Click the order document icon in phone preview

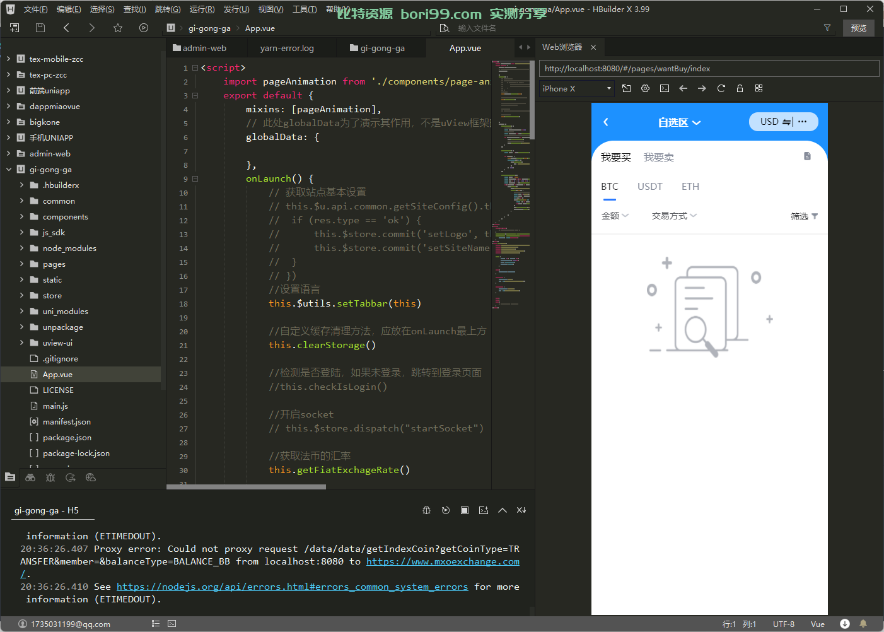[807, 156]
